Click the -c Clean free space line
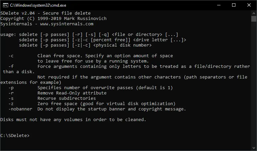The width and height of the screenshot is (257, 151). 91,56
